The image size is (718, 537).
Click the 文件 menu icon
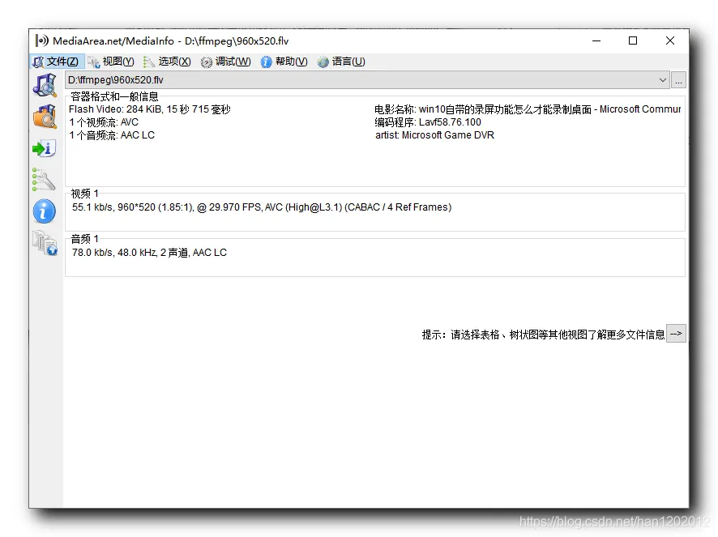point(38,62)
